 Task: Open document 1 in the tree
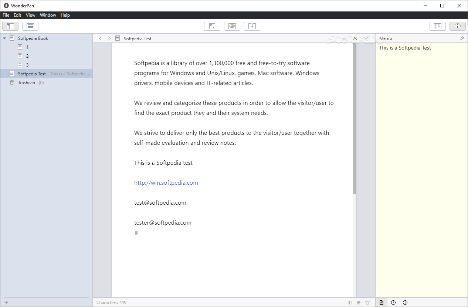[x=27, y=47]
